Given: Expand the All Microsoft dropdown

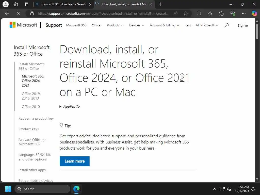Looking at the screenshot, I should [207, 25].
